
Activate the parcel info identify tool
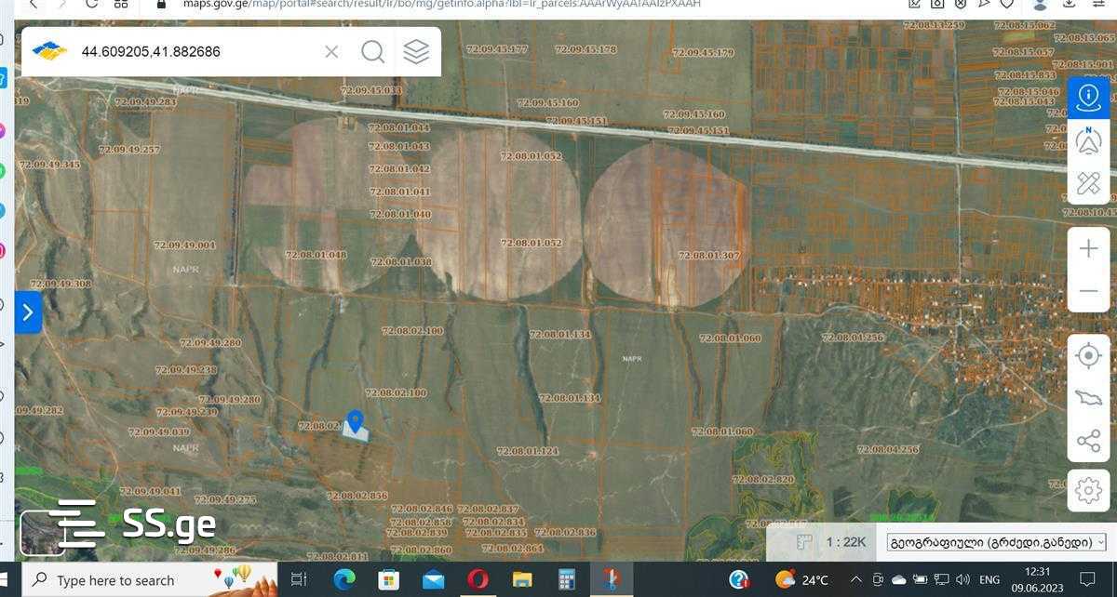pos(1088,97)
